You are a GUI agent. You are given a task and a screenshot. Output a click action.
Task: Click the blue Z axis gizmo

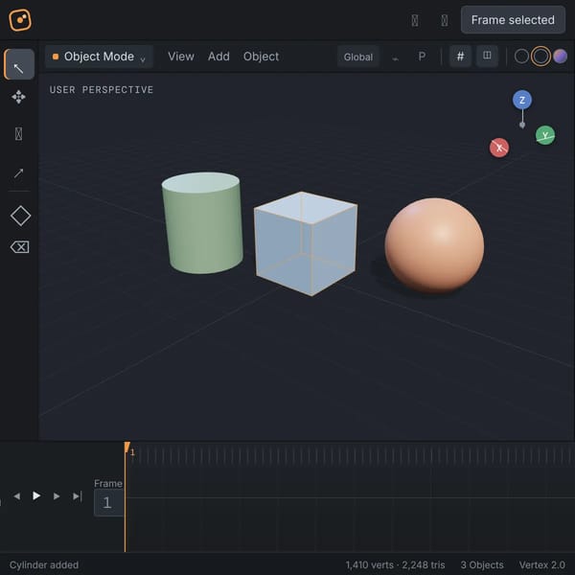522,100
